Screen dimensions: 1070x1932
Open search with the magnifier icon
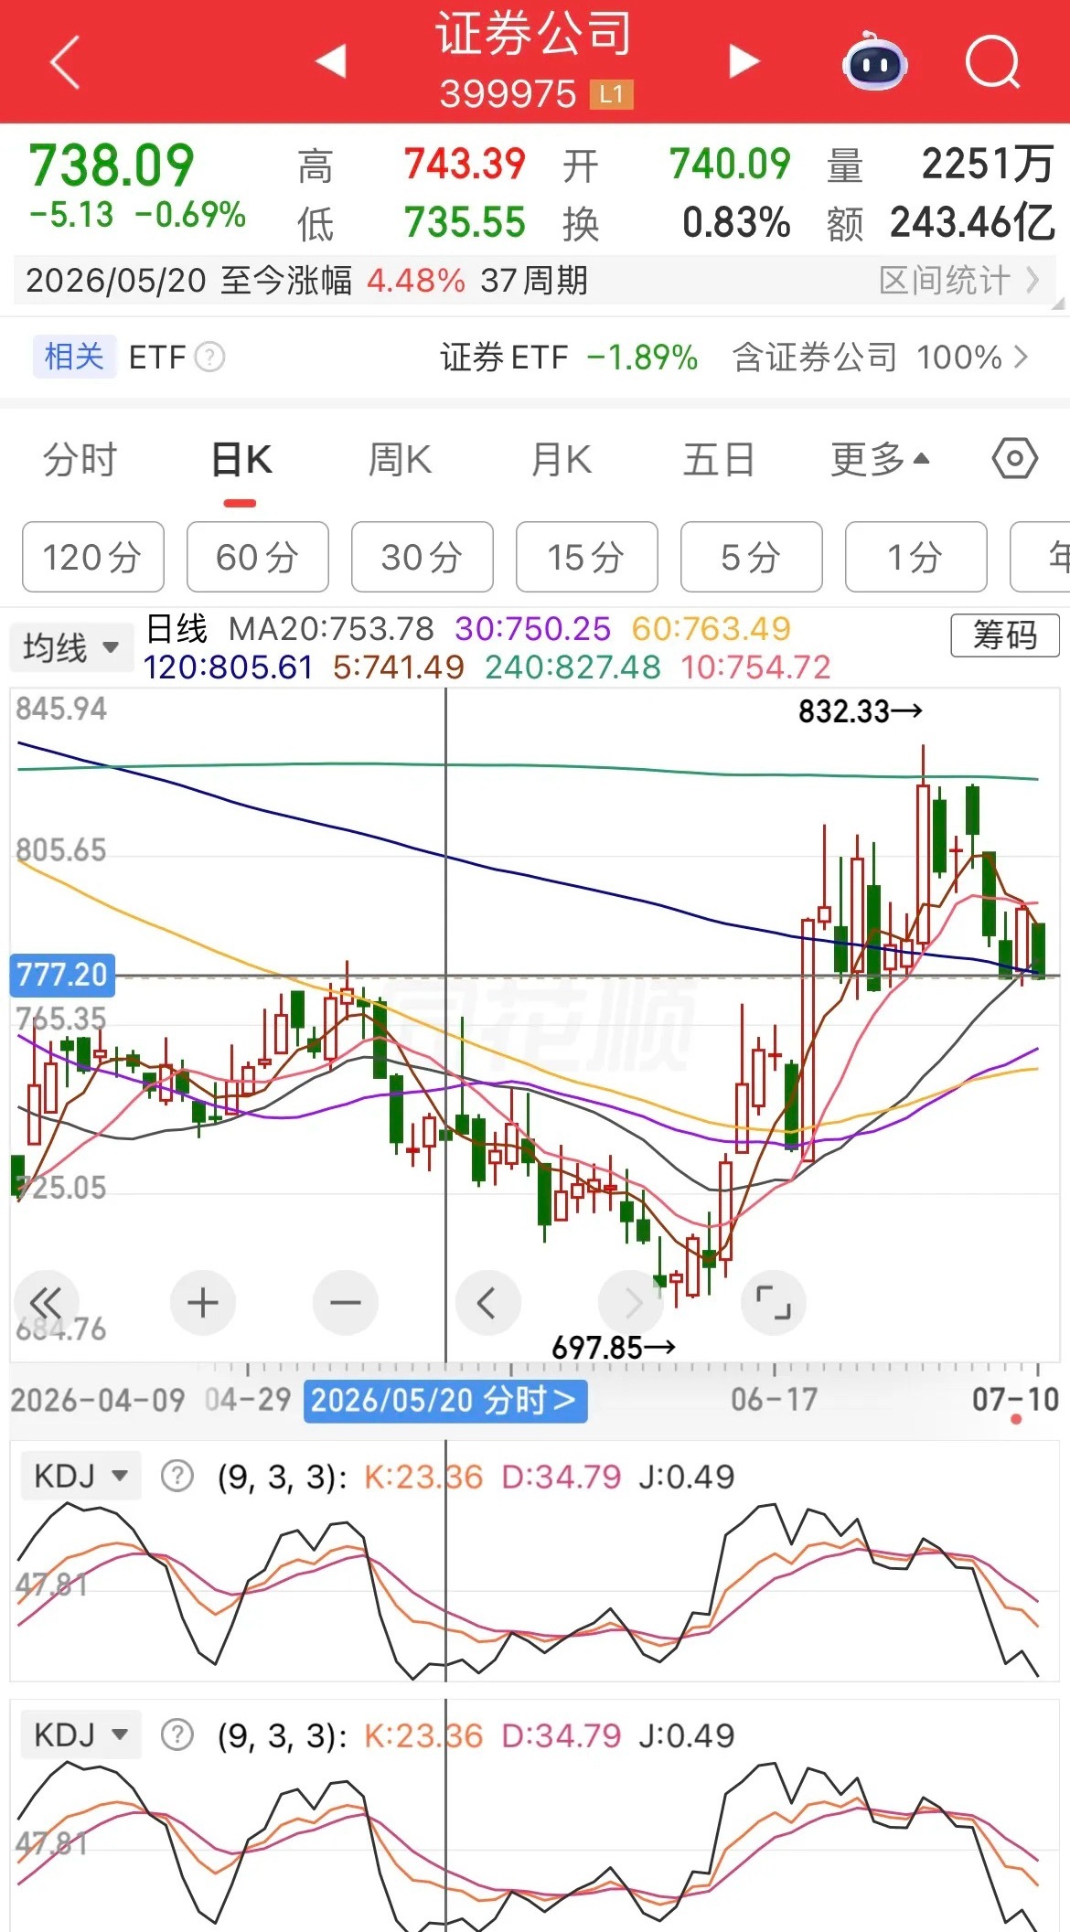(x=993, y=62)
